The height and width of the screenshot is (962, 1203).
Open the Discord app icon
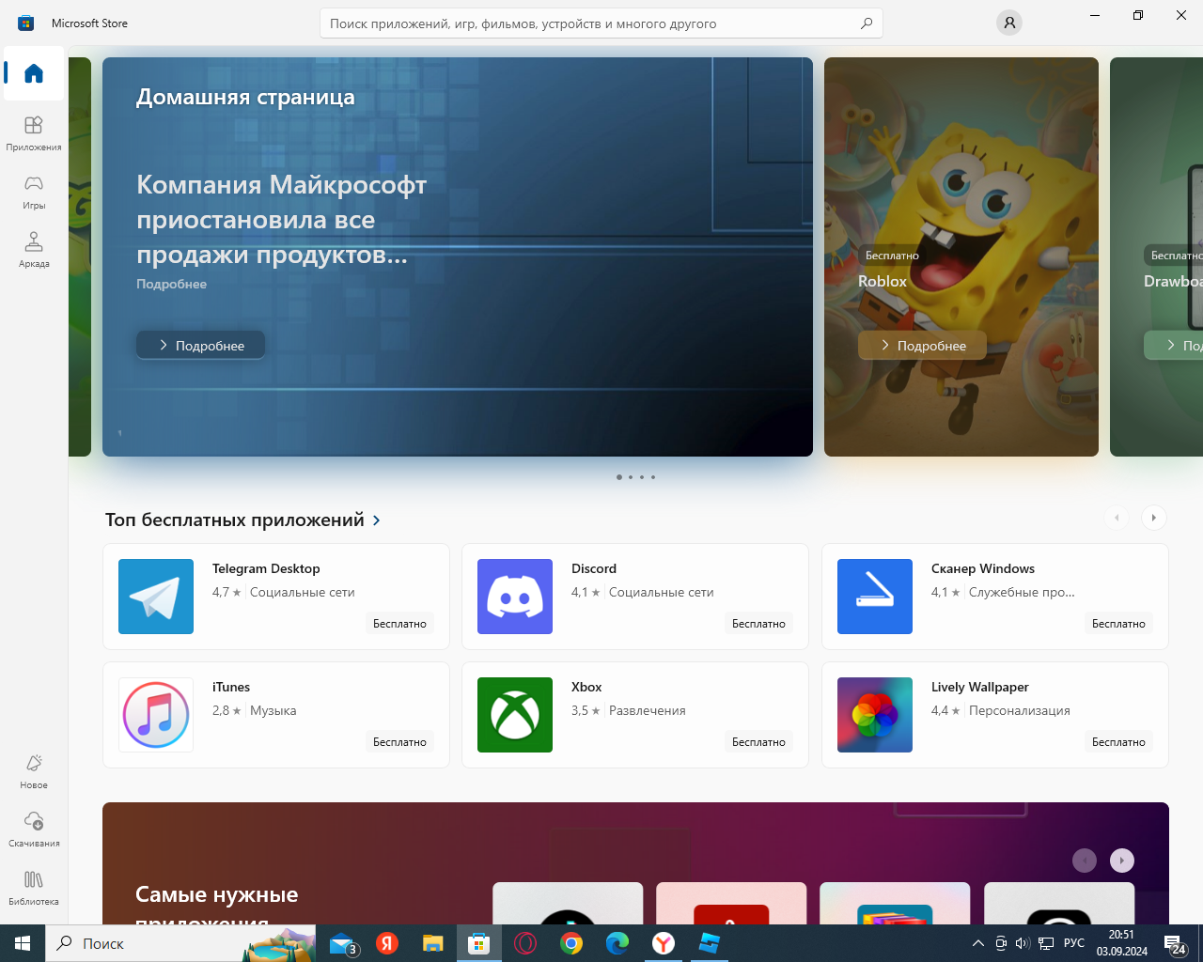coord(515,597)
